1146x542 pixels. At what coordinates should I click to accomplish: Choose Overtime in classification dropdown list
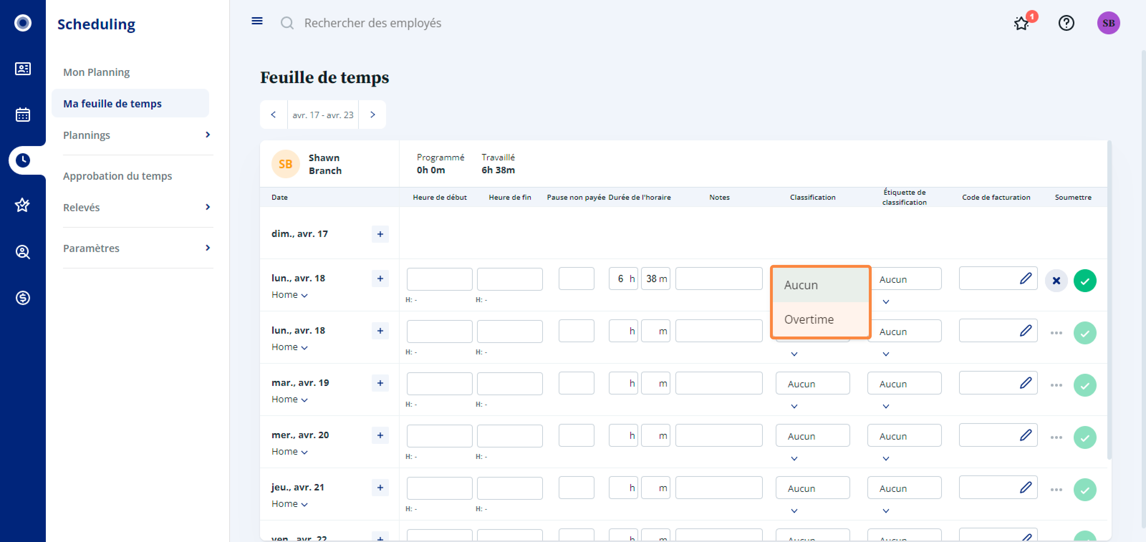[x=820, y=319]
